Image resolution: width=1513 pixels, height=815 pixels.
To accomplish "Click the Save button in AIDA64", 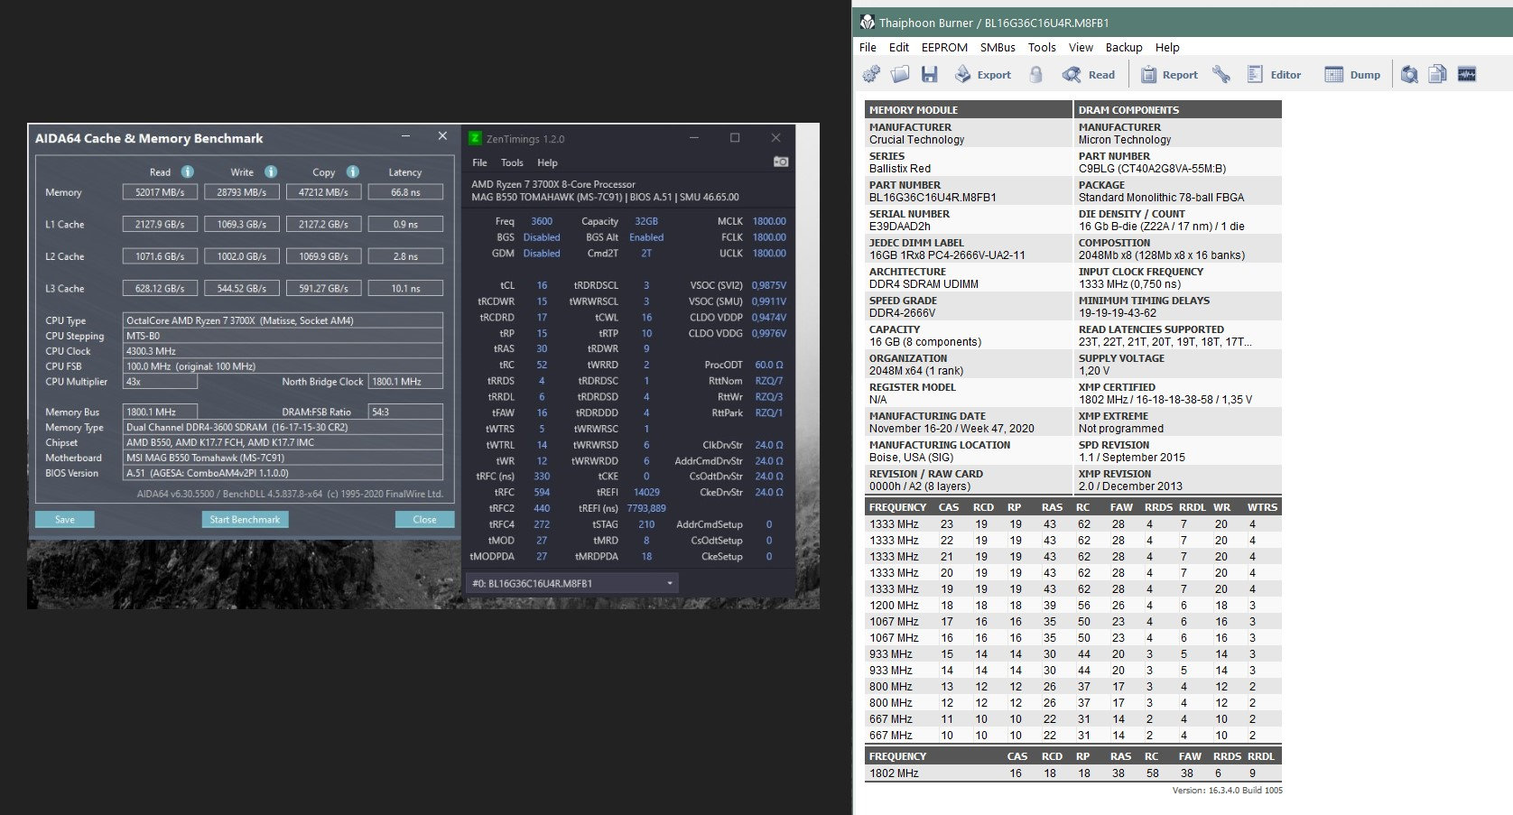I will [x=65, y=520].
